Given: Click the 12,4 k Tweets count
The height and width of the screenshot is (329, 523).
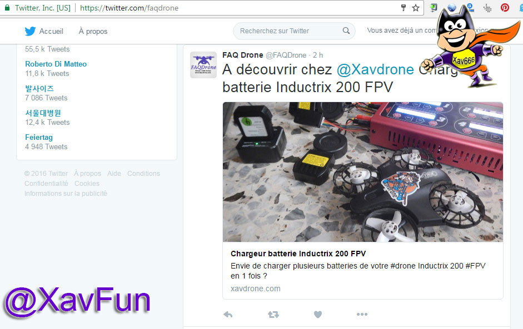Looking at the screenshot, I should (x=47, y=122).
